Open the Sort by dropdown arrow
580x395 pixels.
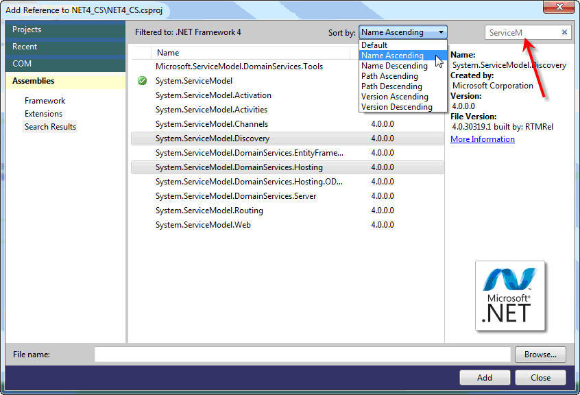(x=441, y=32)
